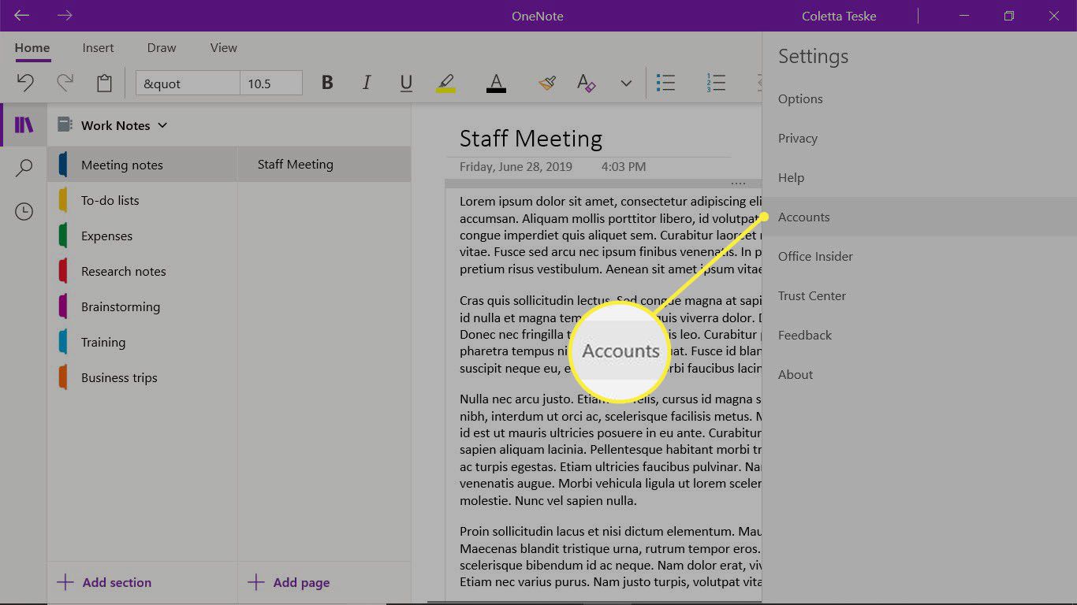
Task: Select the Business trips section
Action: click(x=143, y=377)
